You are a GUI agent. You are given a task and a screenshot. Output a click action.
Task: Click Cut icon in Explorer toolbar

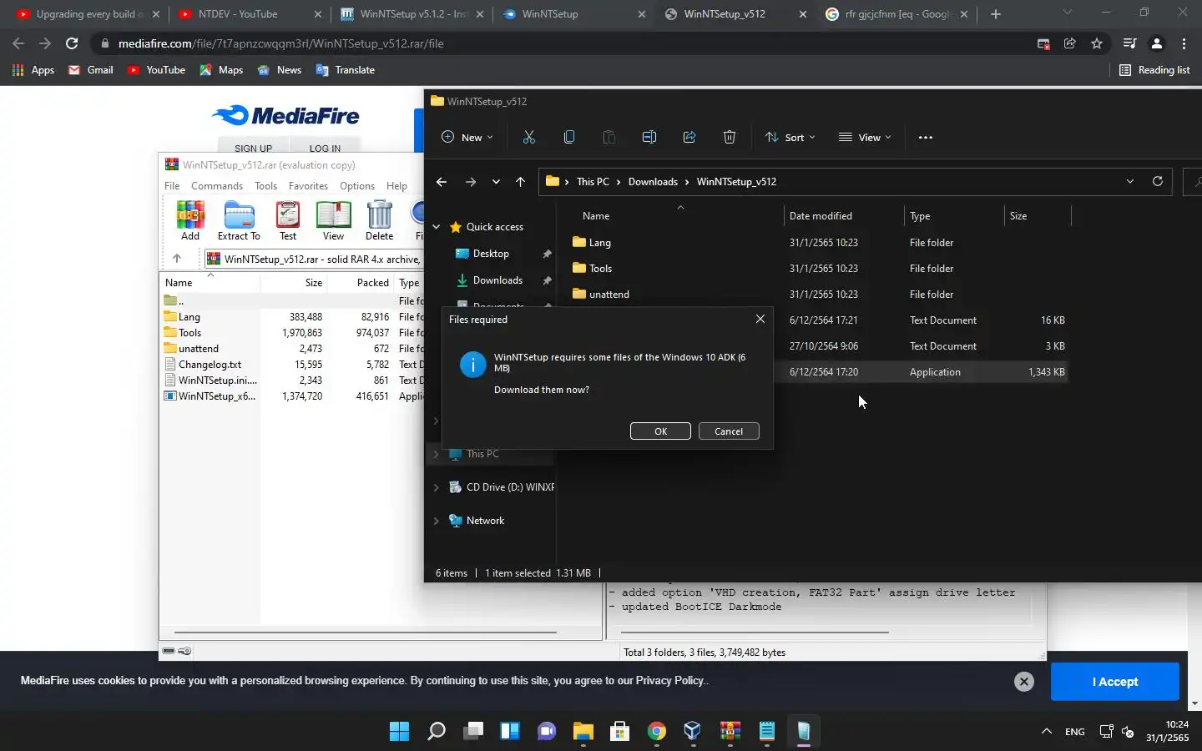[528, 137]
